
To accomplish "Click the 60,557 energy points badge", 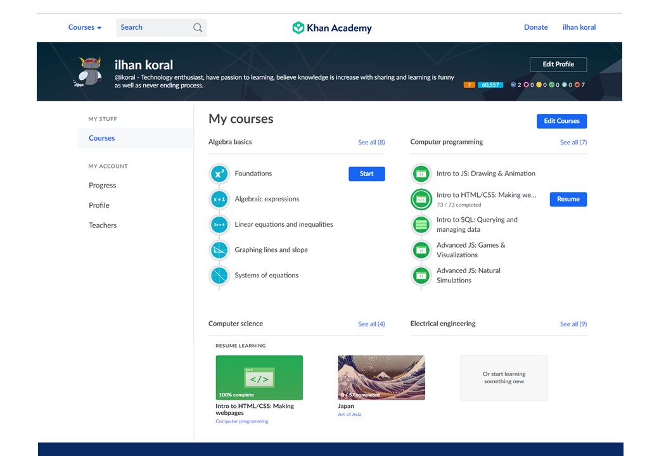I will tap(490, 85).
